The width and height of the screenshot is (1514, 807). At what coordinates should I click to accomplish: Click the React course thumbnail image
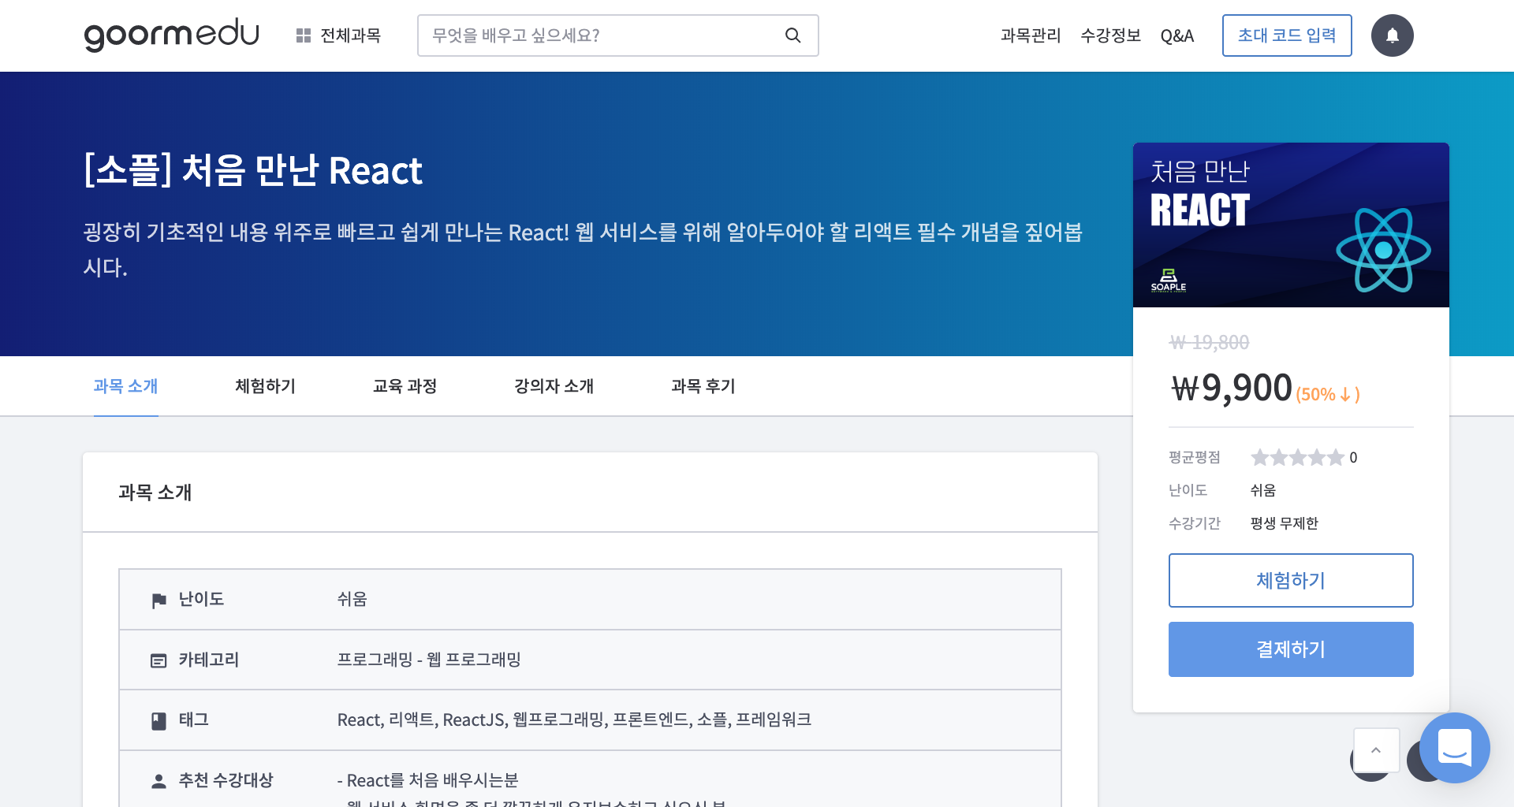(1291, 225)
